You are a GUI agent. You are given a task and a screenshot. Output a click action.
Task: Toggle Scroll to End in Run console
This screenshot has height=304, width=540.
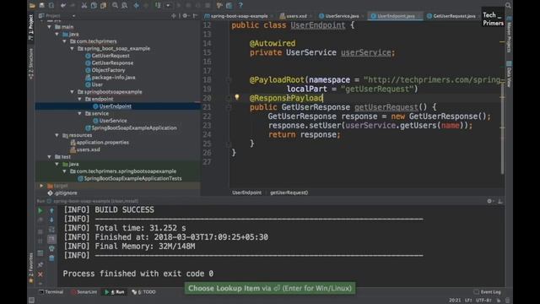pyautogui.click(x=51, y=239)
